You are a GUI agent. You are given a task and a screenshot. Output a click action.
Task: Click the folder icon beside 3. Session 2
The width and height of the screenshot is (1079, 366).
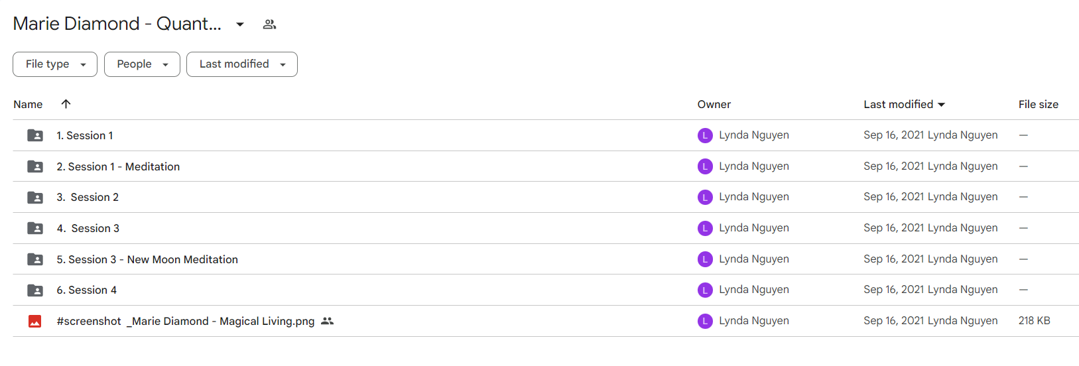35,198
